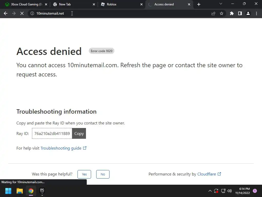Open the Troubleshooting guide link
262x197 pixels.
[x=63, y=148]
